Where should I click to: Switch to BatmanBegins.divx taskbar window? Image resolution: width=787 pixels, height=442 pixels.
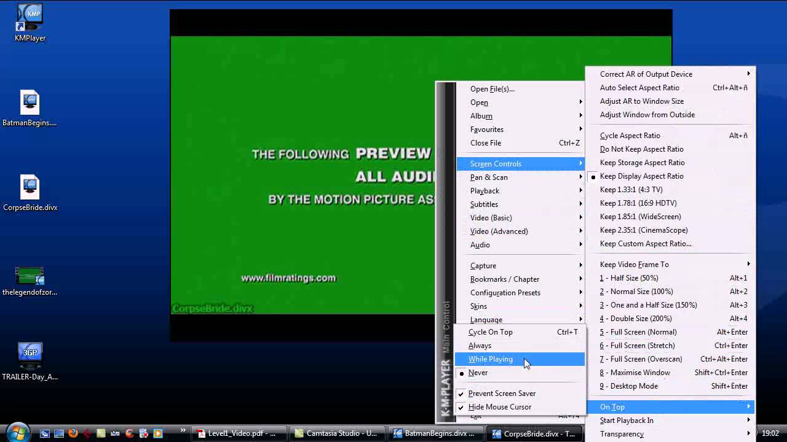pyautogui.click(x=436, y=433)
